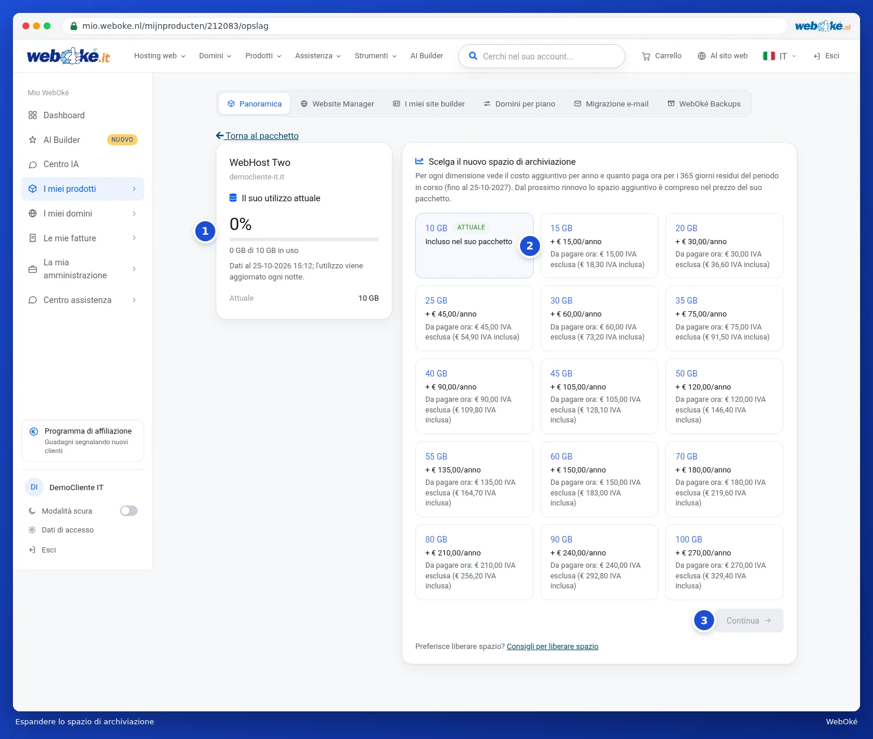Choose the 50 GB storage card
Screen dimensions: 873x739
(x=724, y=396)
